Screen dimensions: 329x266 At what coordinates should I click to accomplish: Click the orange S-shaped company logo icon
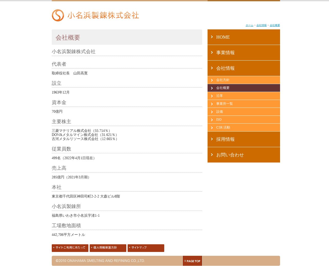tap(58, 15)
